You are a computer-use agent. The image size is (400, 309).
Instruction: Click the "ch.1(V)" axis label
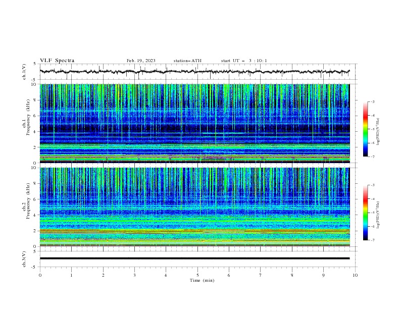pos(24,72)
